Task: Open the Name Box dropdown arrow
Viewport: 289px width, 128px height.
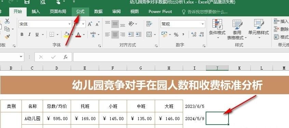Action: [x=21, y=57]
